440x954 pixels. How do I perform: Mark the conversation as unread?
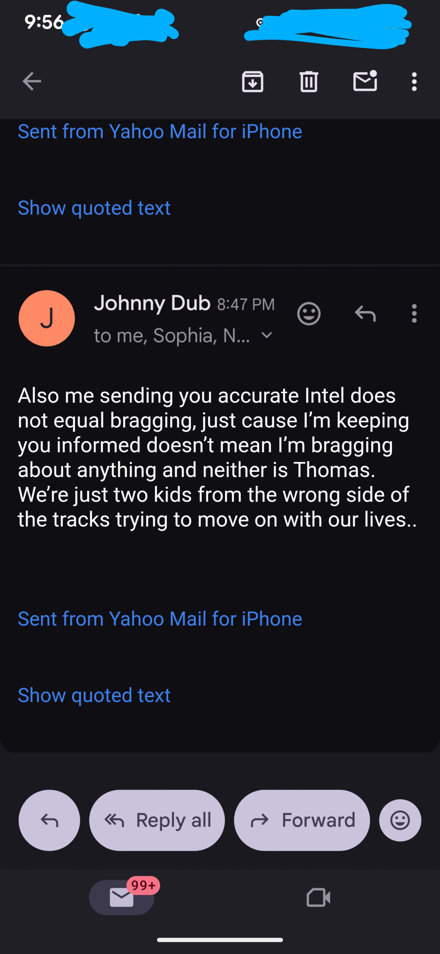(x=365, y=81)
